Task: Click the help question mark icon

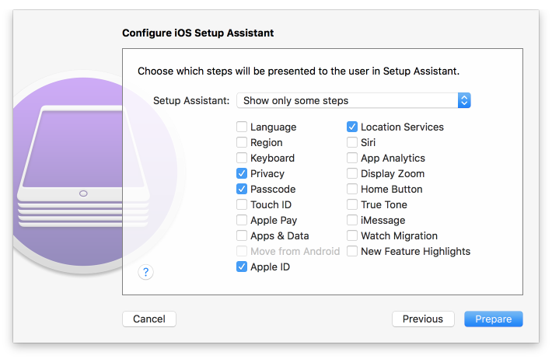Action: point(145,272)
